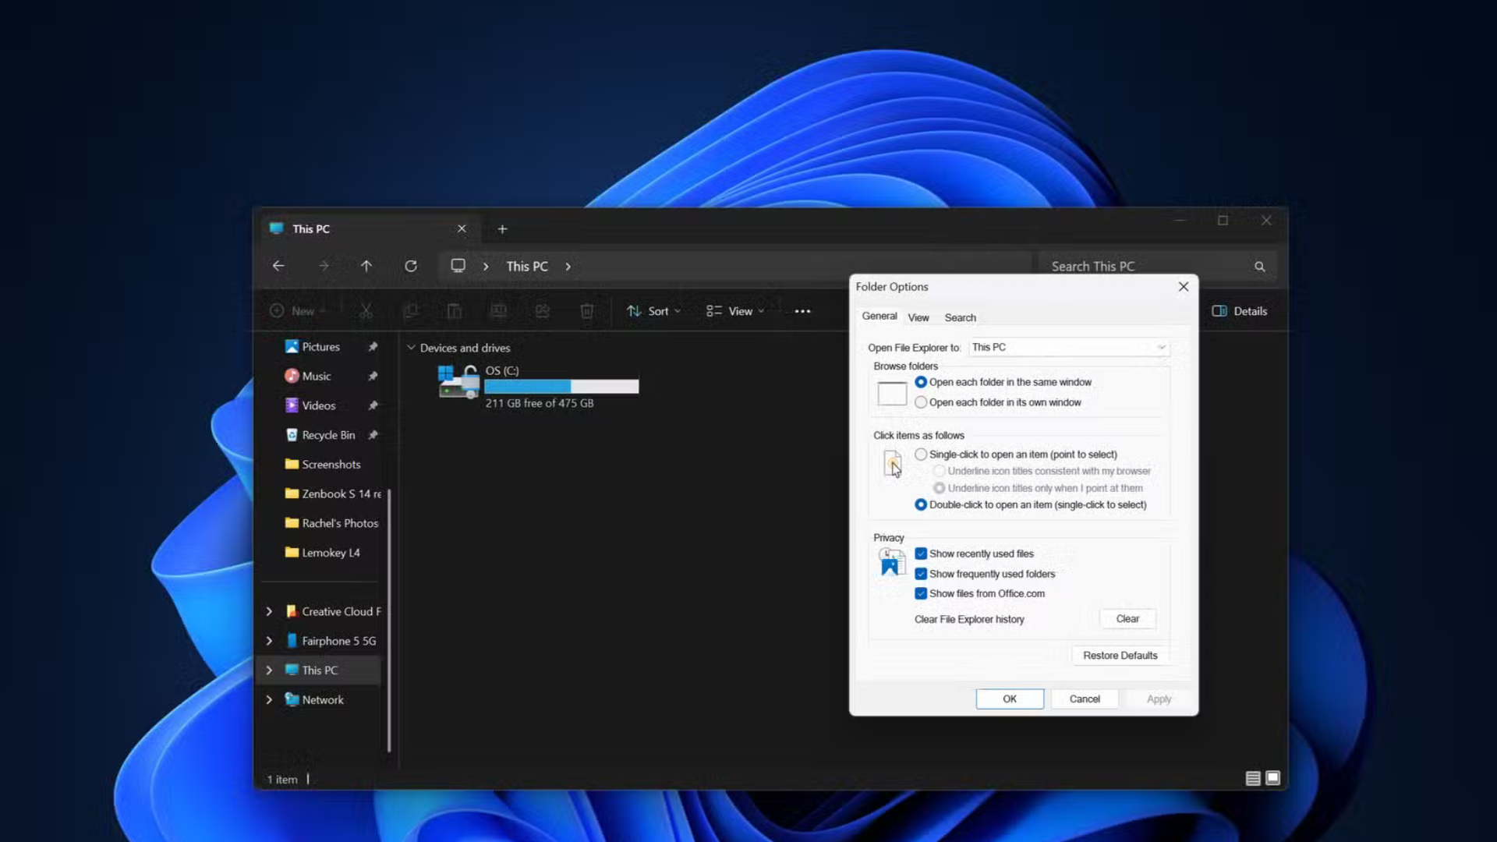Open the See more ellipsis menu
Screen dimensions: 1497x842
tap(802, 310)
